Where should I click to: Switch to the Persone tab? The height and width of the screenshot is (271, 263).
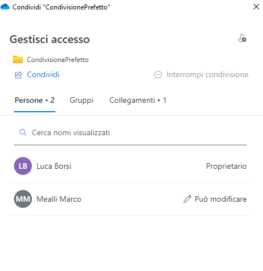(35, 101)
